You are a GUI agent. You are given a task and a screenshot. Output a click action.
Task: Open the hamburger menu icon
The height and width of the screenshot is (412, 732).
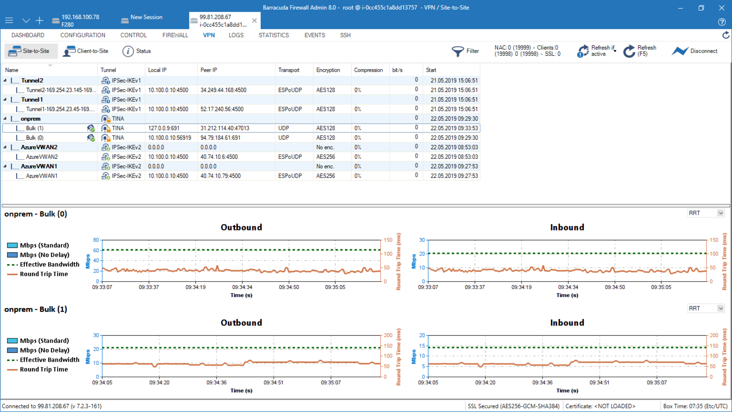(x=9, y=21)
